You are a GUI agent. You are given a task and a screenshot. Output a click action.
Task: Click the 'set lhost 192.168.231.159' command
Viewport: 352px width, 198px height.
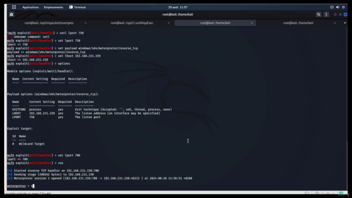point(79,56)
